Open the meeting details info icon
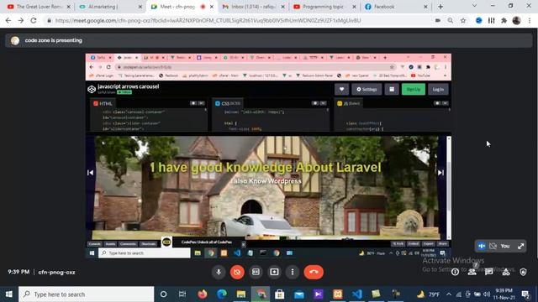Viewport: 538px width, 302px height. [x=455, y=272]
